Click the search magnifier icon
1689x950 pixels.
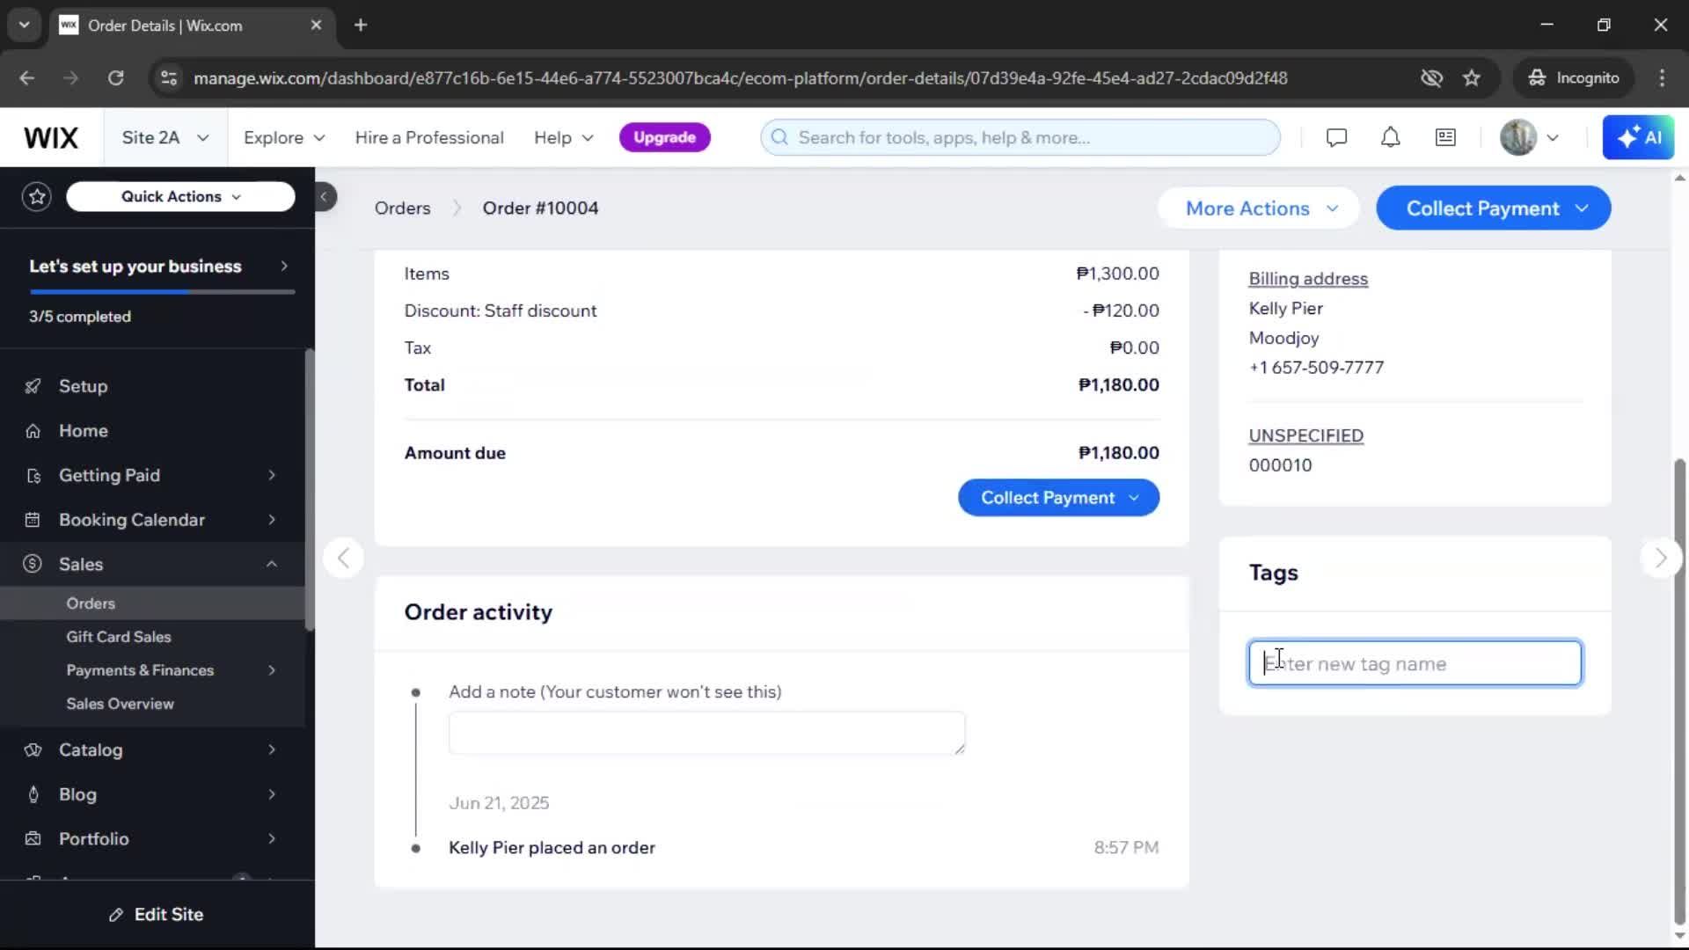click(779, 137)
